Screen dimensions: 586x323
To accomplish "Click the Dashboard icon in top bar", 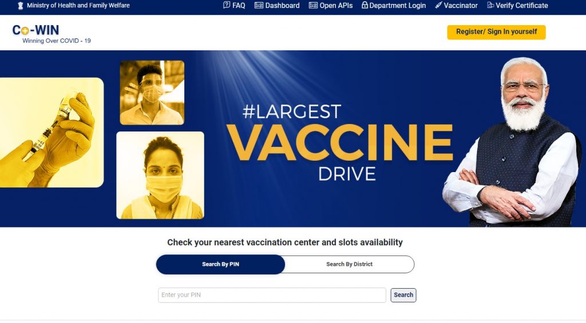I will point(259,5).
